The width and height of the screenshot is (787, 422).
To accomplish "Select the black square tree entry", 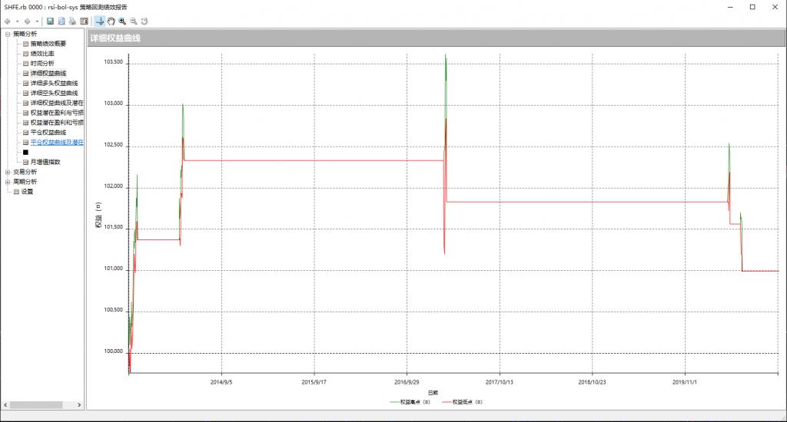I will pos(25,153).
